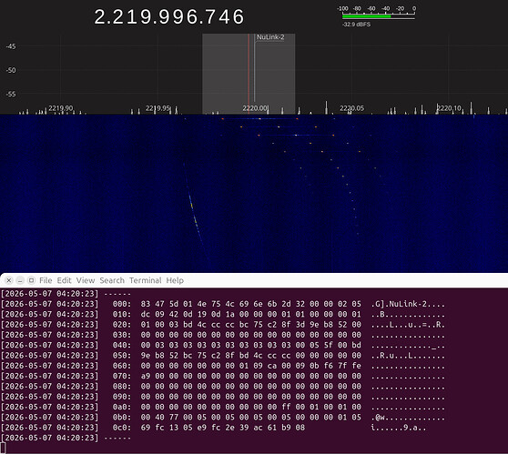This screenshot has height=454, width=508.
Task: Click the -32.9 dBFS reading
Action: (356, 25)
